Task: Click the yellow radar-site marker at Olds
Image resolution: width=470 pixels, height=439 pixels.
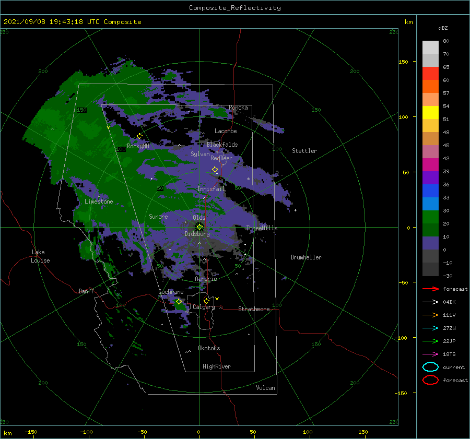Action: 199,227
